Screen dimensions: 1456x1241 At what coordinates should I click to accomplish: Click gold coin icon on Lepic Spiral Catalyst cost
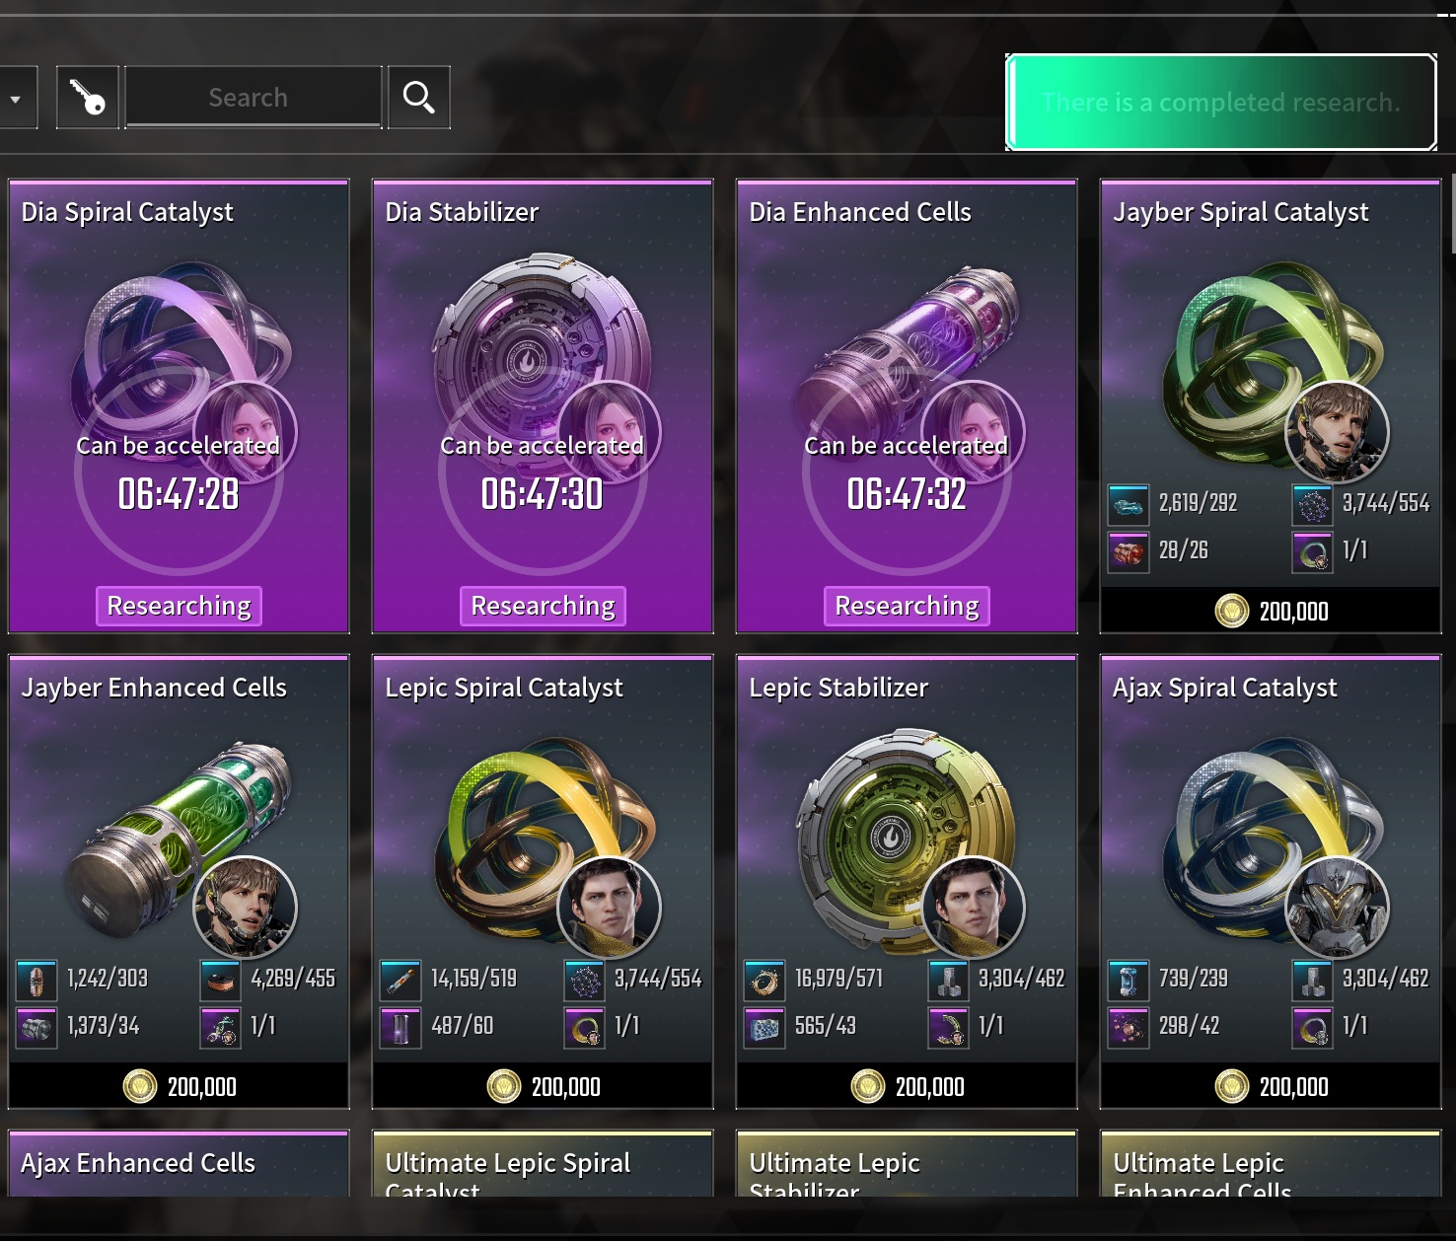[x=504, y=1087]
